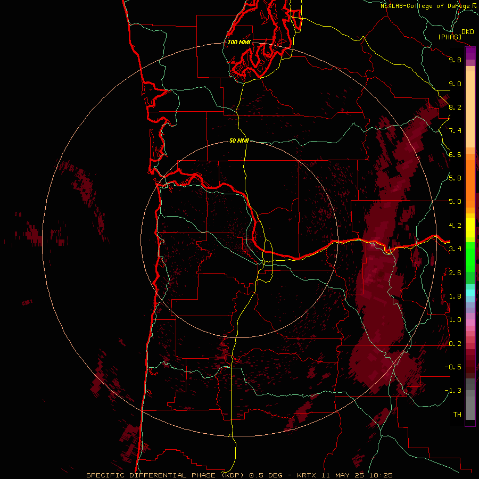Click the 4.2 colorbar tick label

[455, 226]
